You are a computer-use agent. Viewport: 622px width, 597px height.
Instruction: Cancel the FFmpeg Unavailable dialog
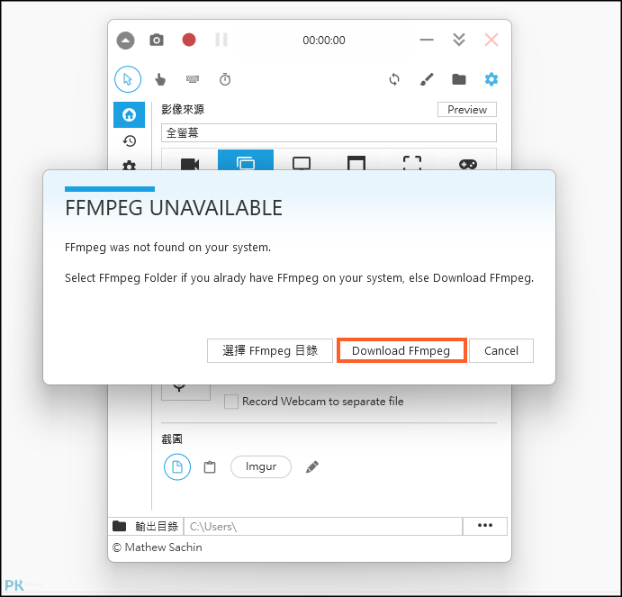(501, 351)
